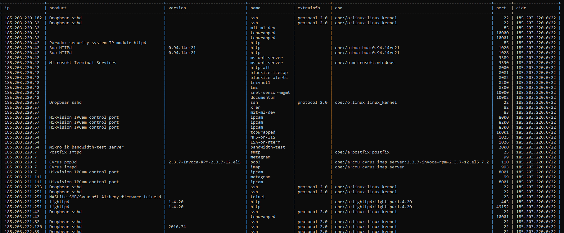The image size is (564, 233).
Task: Select 'NASLite-SMB/Sveasoft Alchemy firmware telnetd'
Action: coord(105,197)
